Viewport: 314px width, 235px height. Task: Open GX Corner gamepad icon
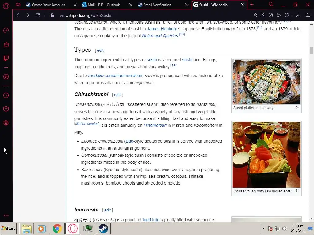(18, 5)
